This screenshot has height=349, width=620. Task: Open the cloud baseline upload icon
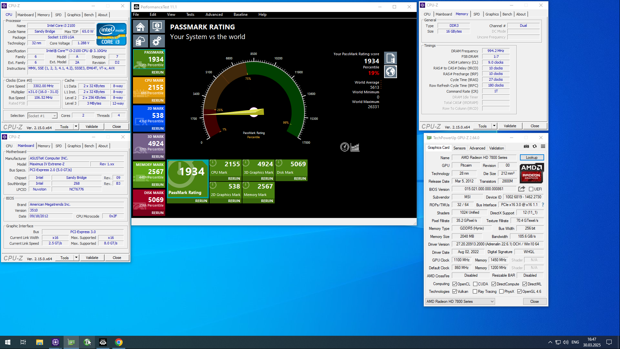coord(140,41)
